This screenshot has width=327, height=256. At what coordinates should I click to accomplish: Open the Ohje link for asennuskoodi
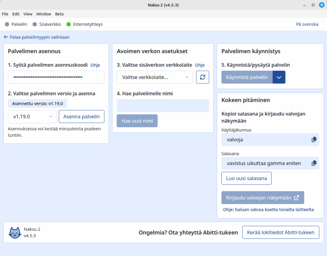[95, 65]
